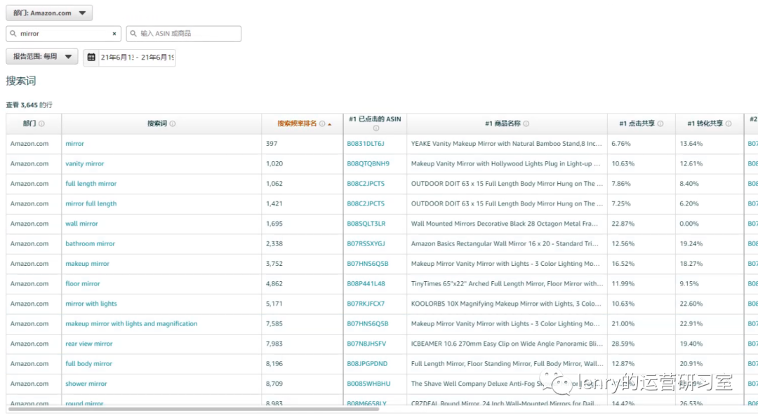Focus the 输入 ASIN 或商品 input field
The height and width of the screenshot is (418, 758).
pos(184,34)
